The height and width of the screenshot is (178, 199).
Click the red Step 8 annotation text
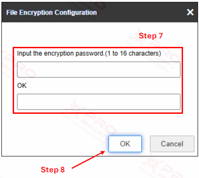53,170
